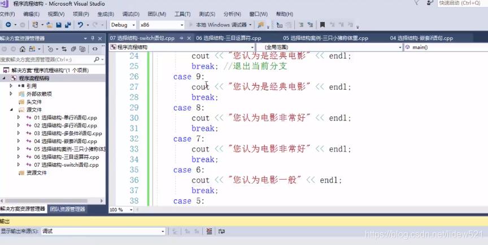The width and height of the screenshot is (488, 245).
Task: Open the Solution Explorer window position dropdown
Action: click(x=85, y=38)
